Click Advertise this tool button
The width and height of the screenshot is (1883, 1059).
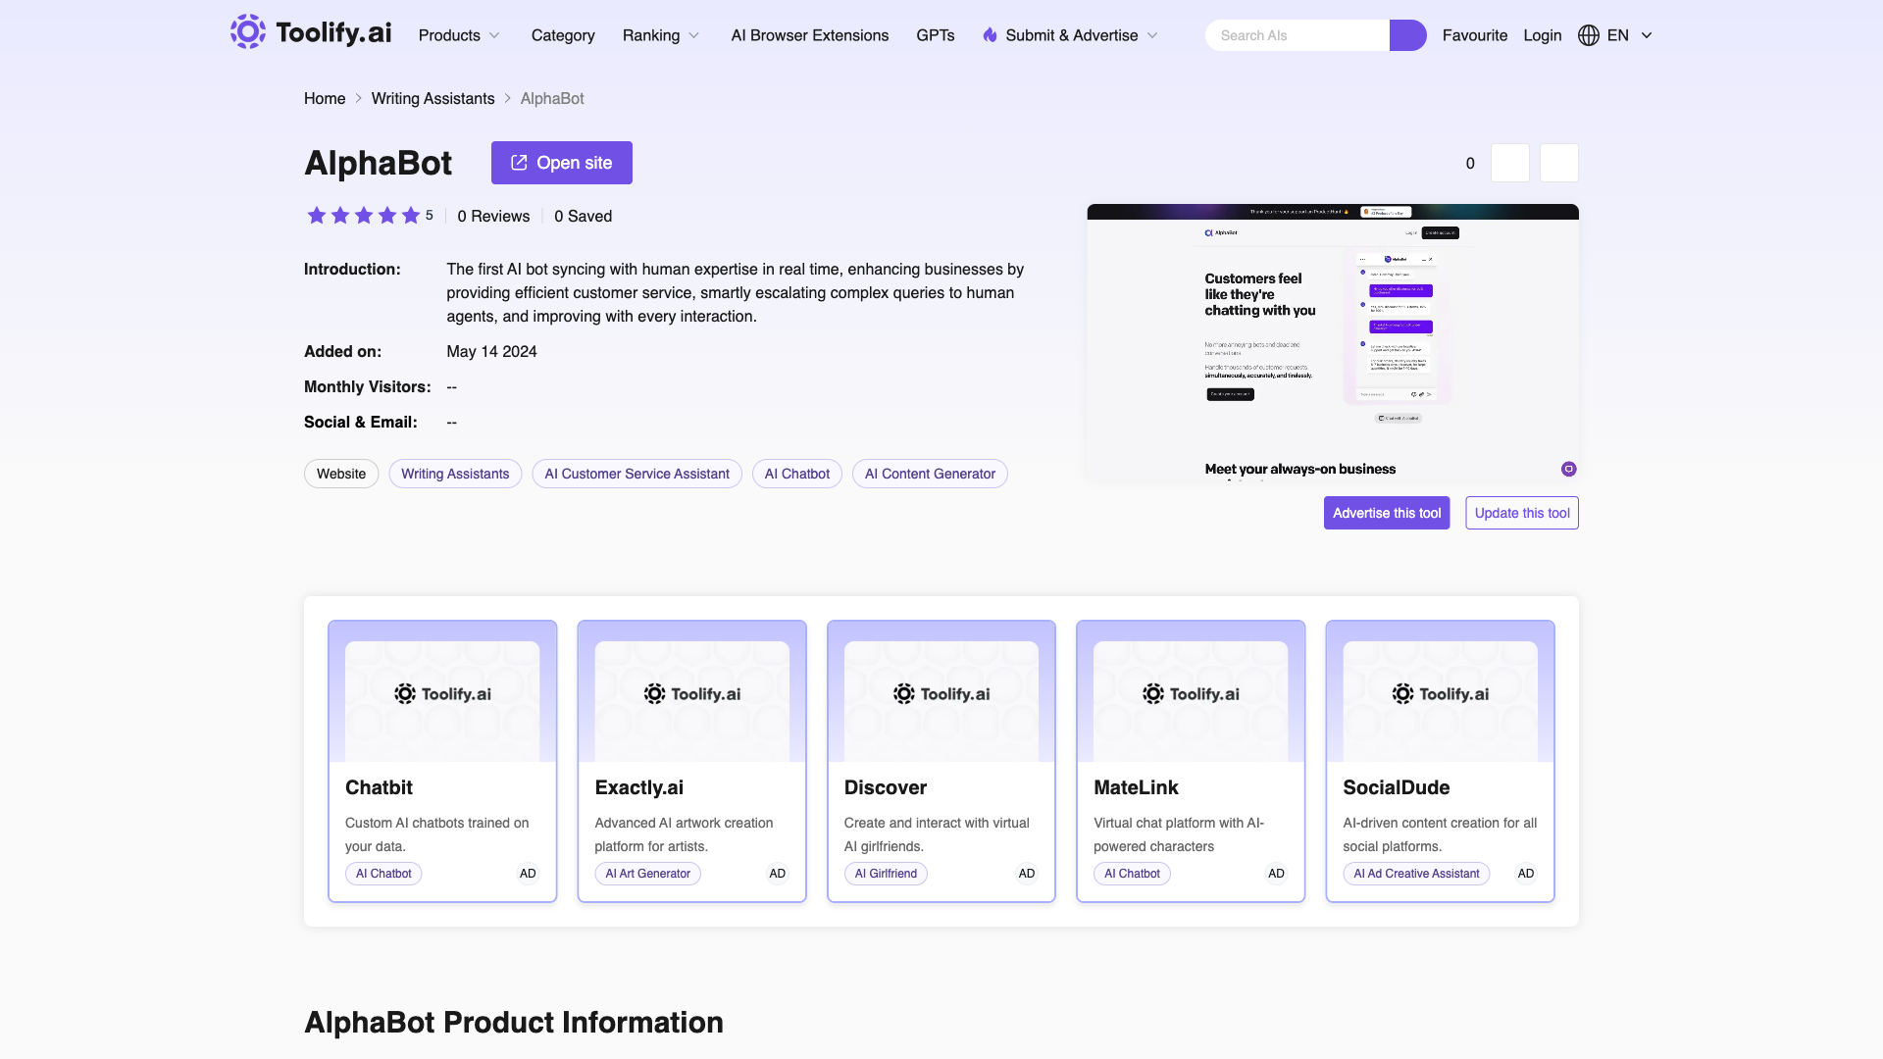tap(1386, 513)
